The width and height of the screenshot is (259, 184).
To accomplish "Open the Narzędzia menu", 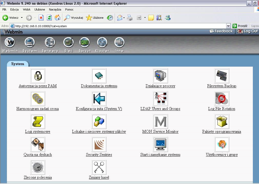I will [x=55, y=9].
